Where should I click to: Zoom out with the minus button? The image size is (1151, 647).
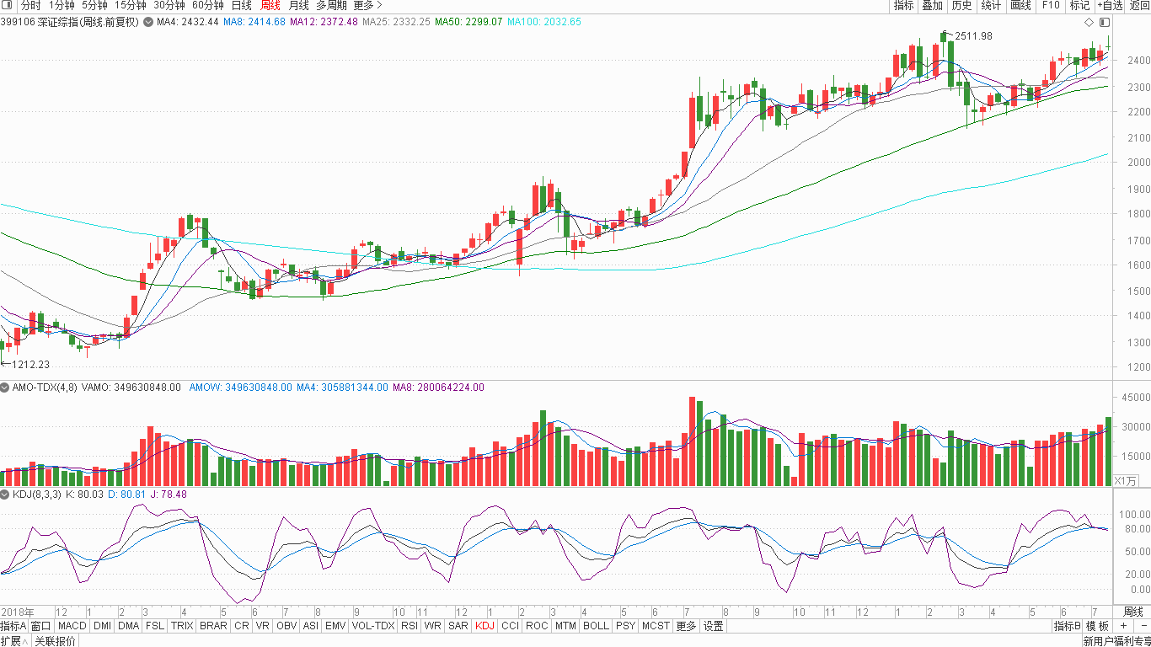point(1142,626)
